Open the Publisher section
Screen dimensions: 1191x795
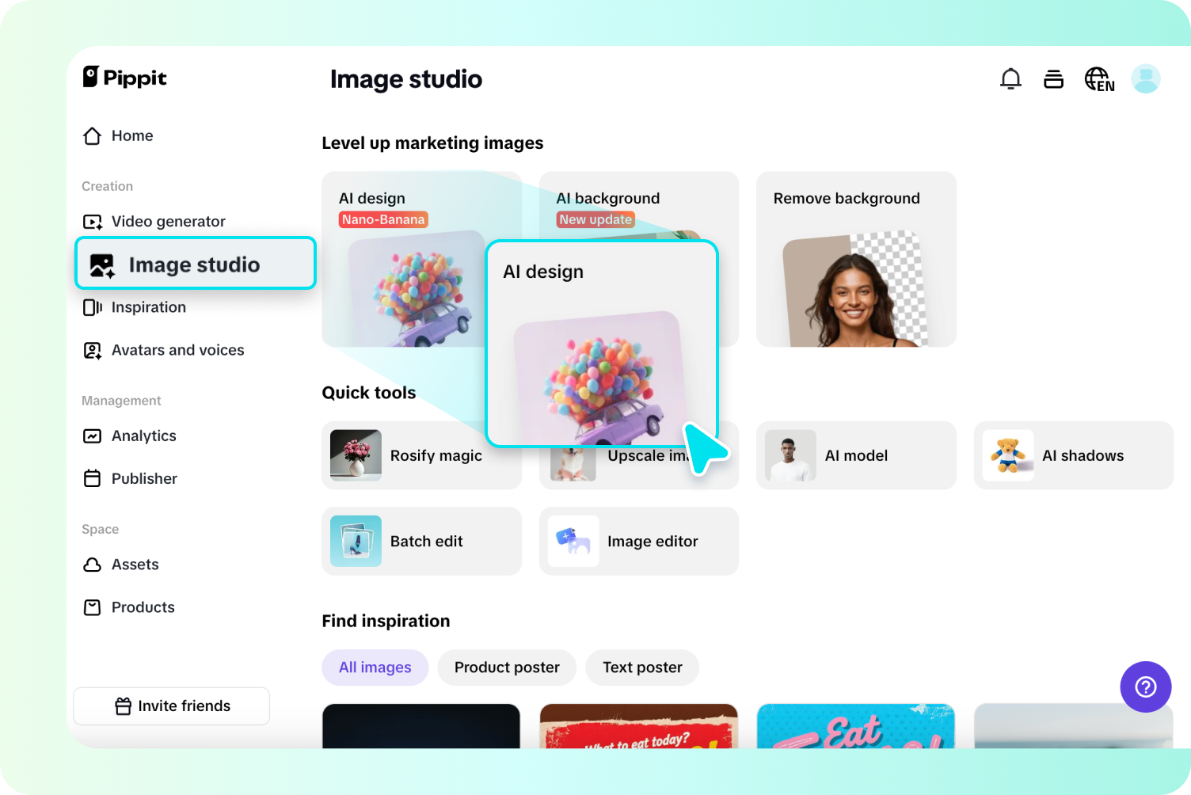[x=144, y=478]
